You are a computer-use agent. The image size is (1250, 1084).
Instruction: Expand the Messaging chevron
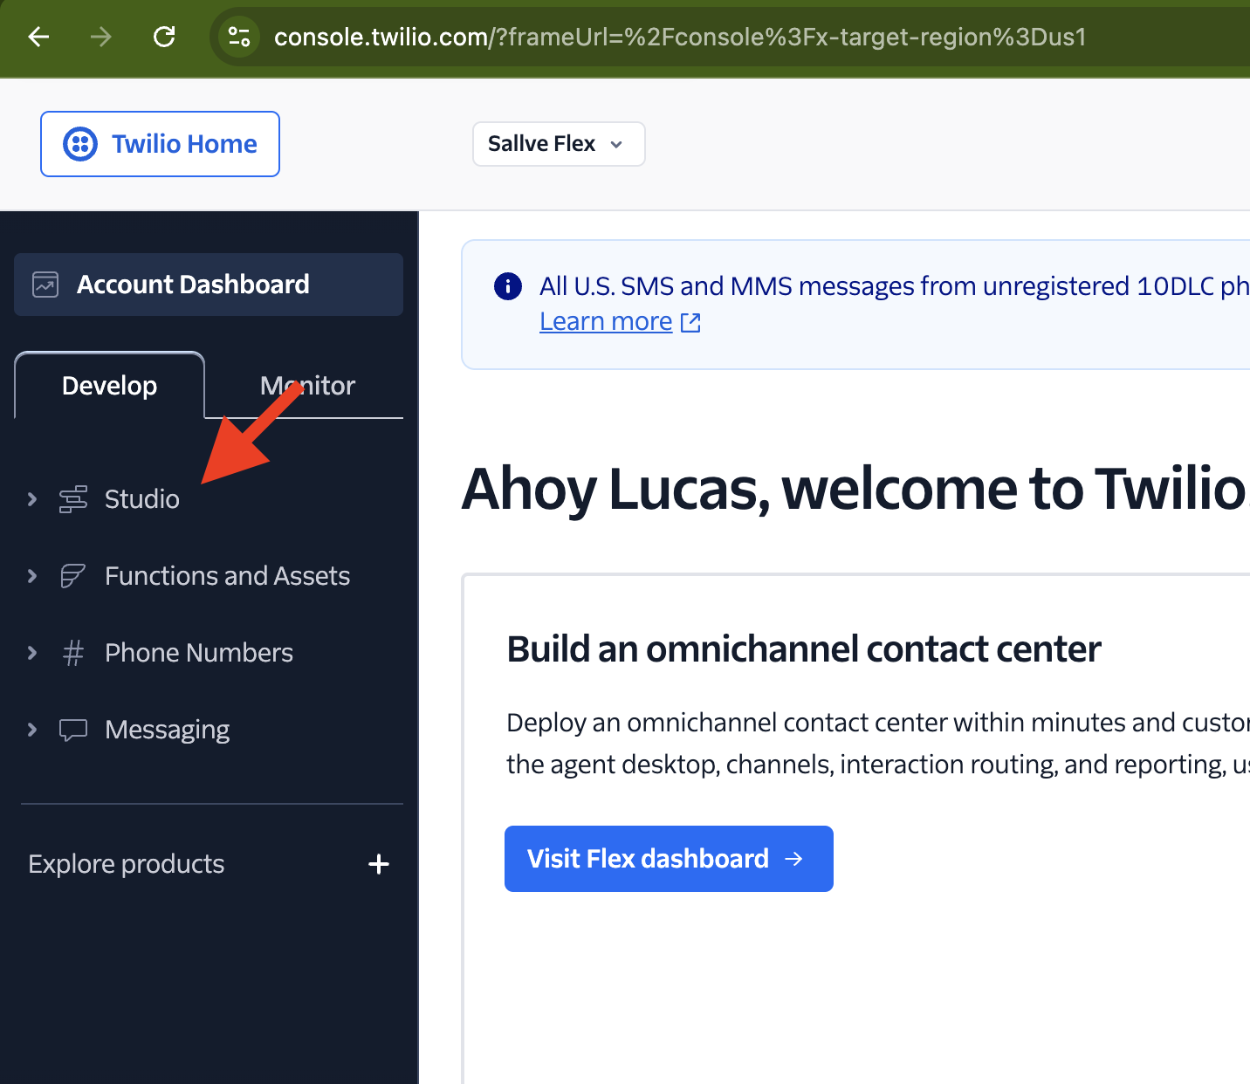32,730
